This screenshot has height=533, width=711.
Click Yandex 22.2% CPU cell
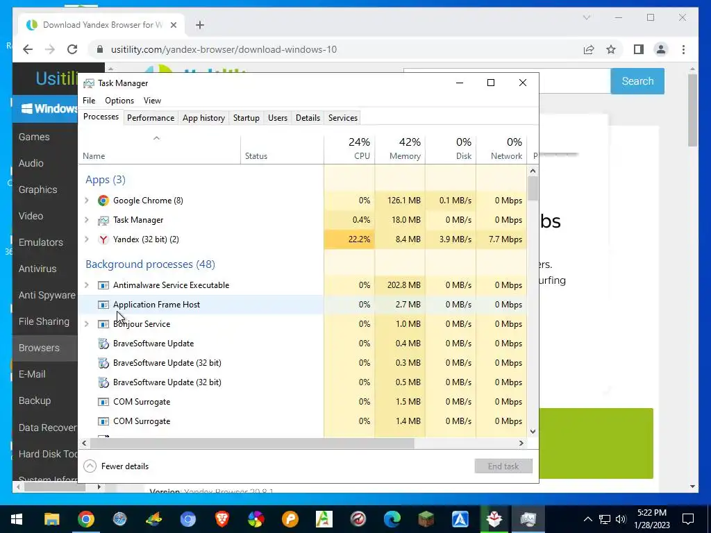click(350, 239)
